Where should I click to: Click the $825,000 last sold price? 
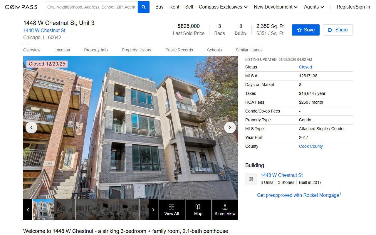[189, 26]
